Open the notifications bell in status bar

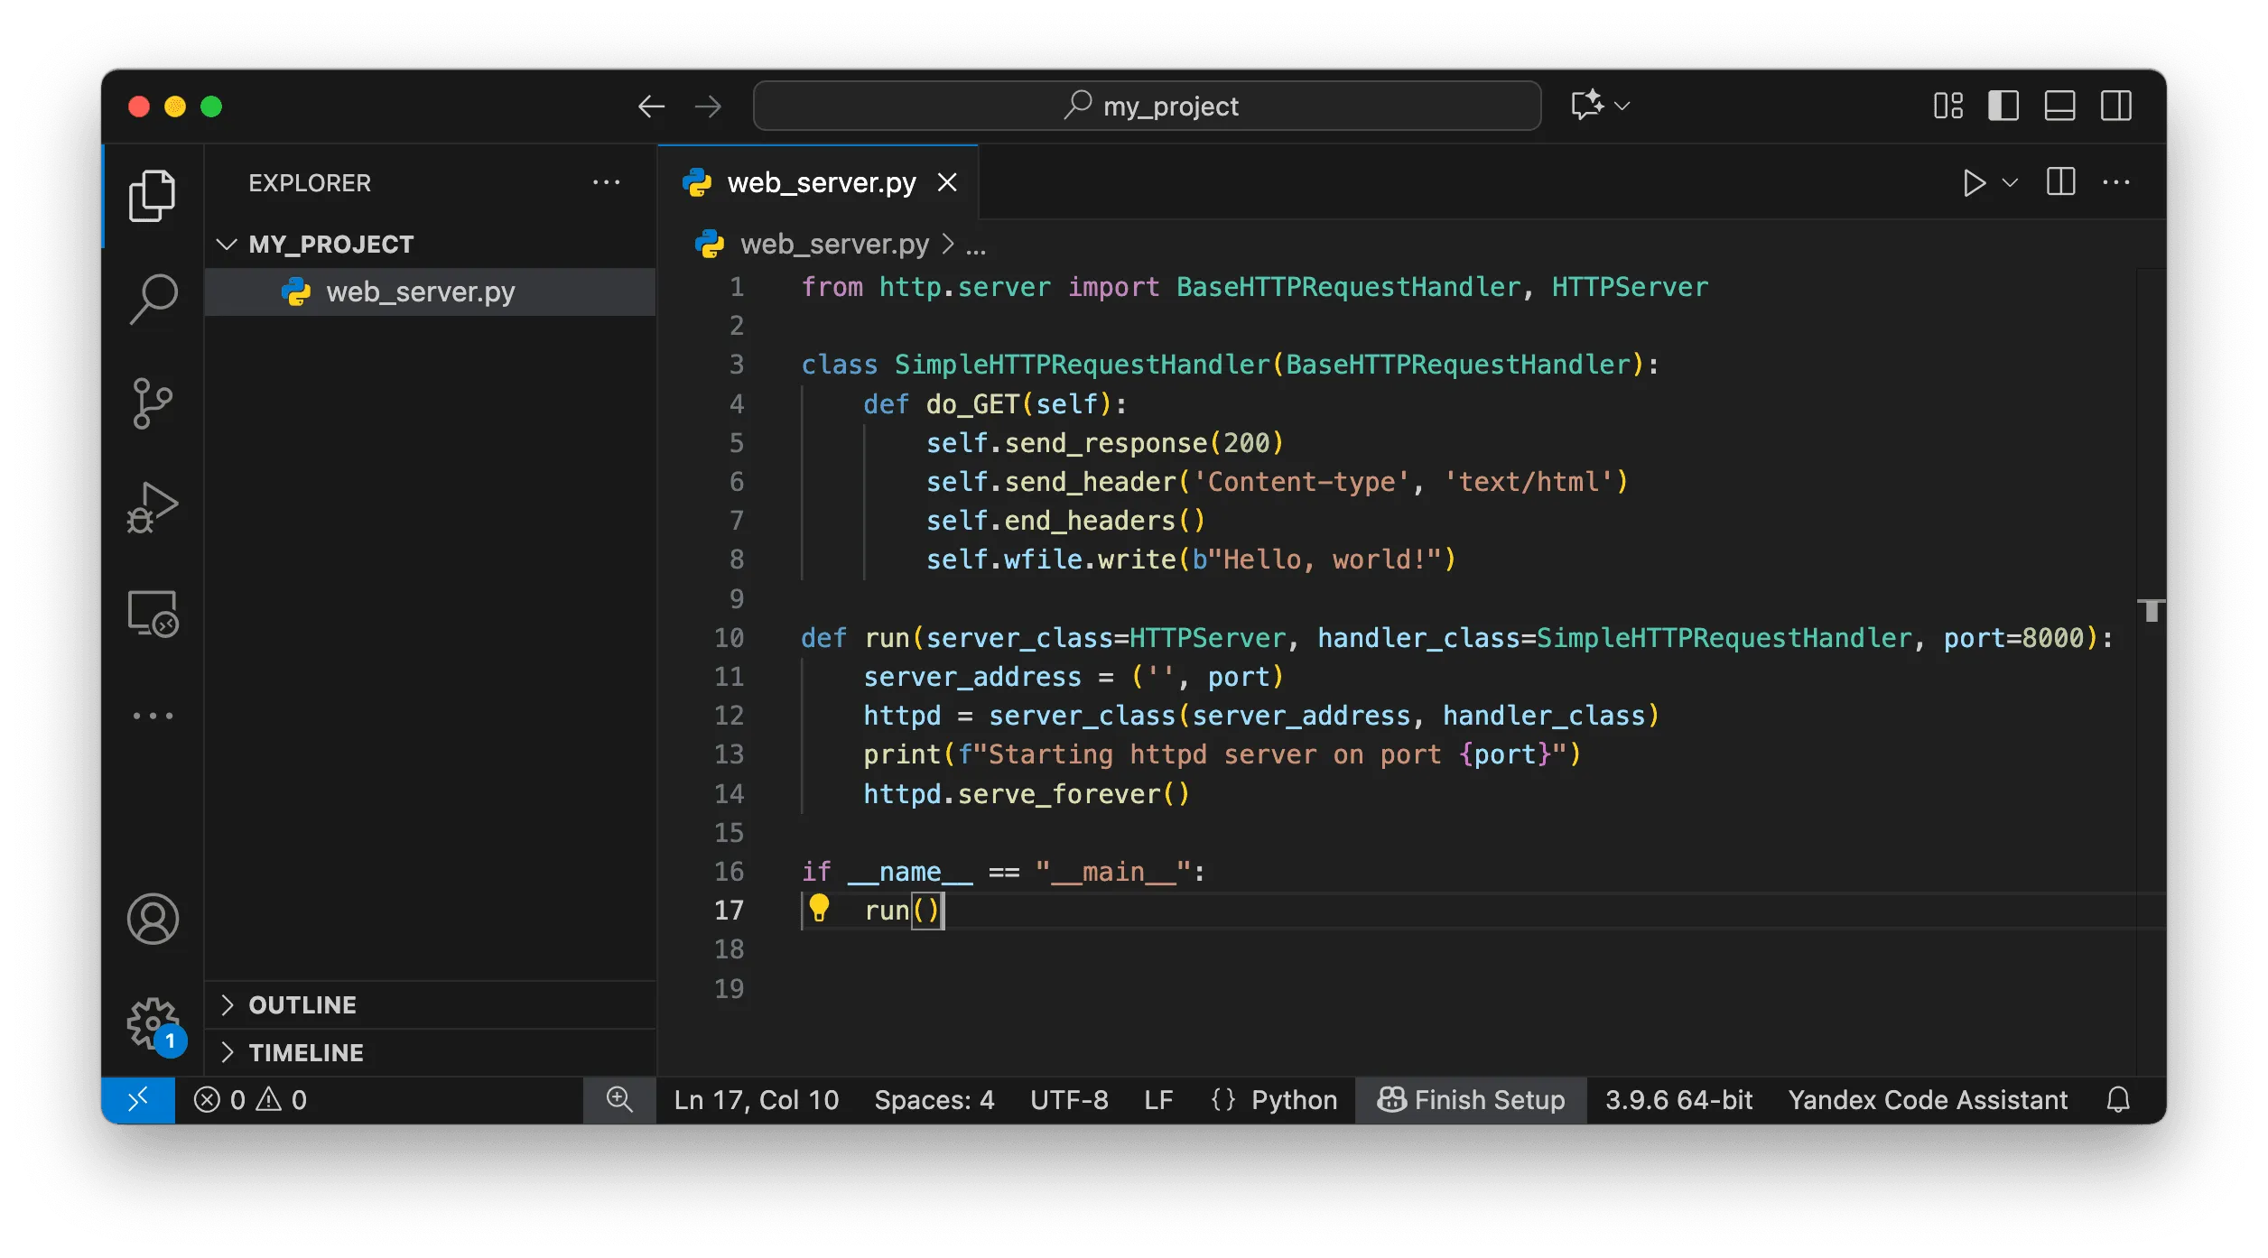[x=2118, y=1100]
